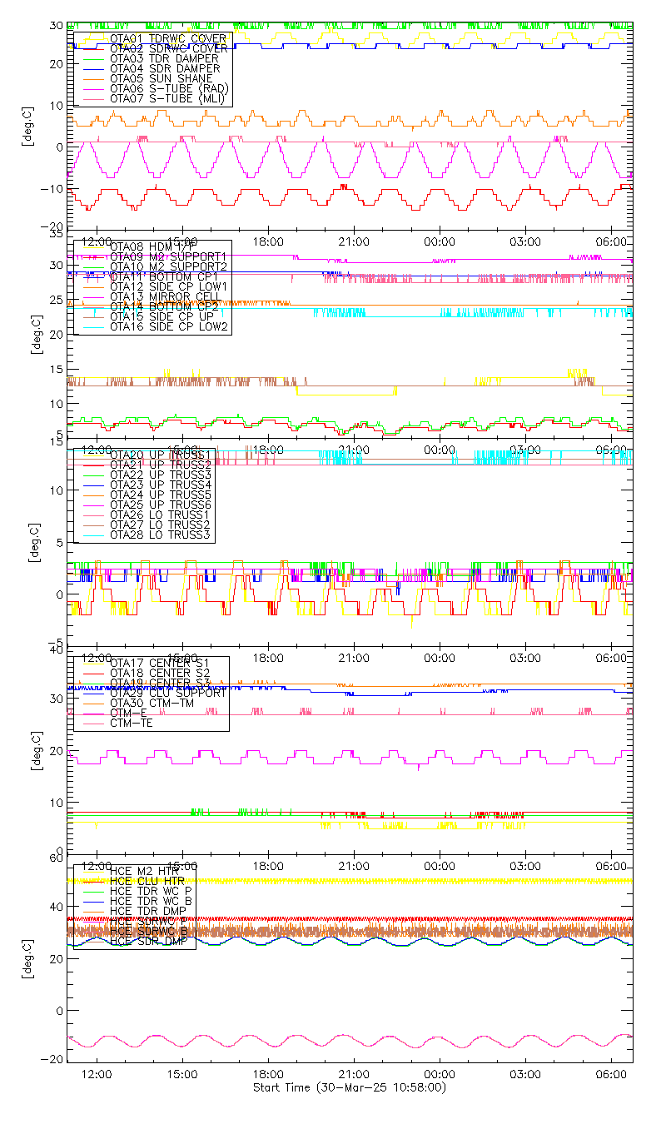The image size is (666, 1124).
Task: Click the "OTA16 SIDE CP LOW2" legend entry
Action: point(169,326)
